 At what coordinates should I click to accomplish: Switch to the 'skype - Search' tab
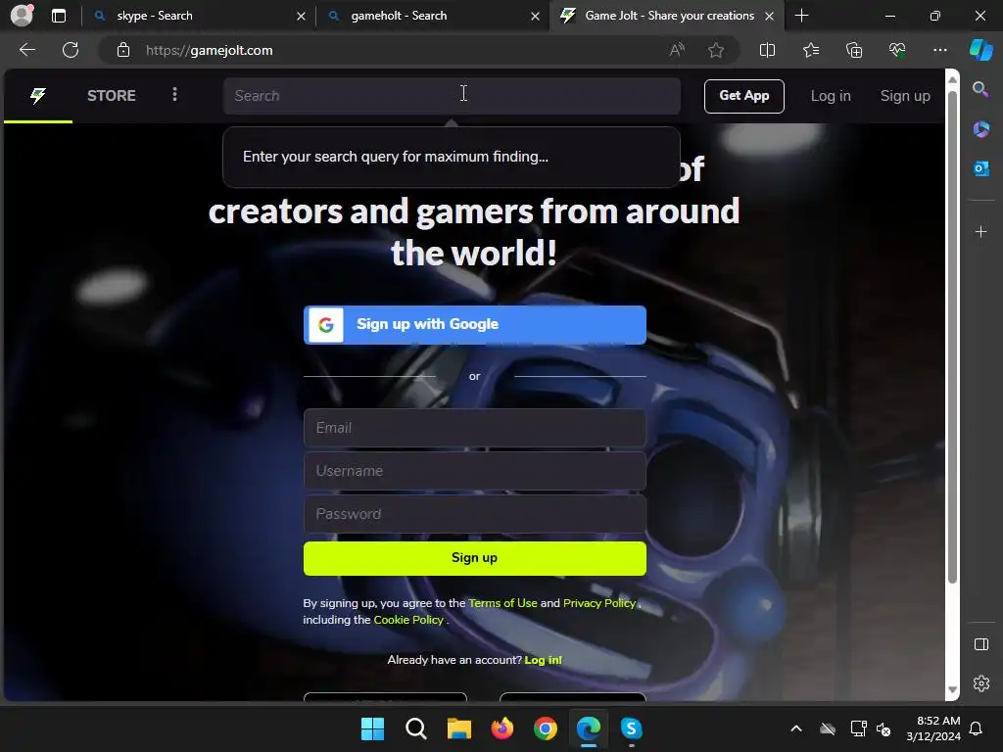tap(198, 16)
